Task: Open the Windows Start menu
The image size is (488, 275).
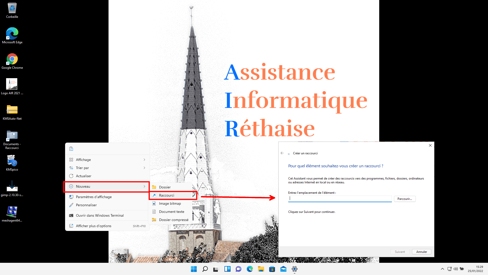Action: pyautogui.click(x=194, y=269)
